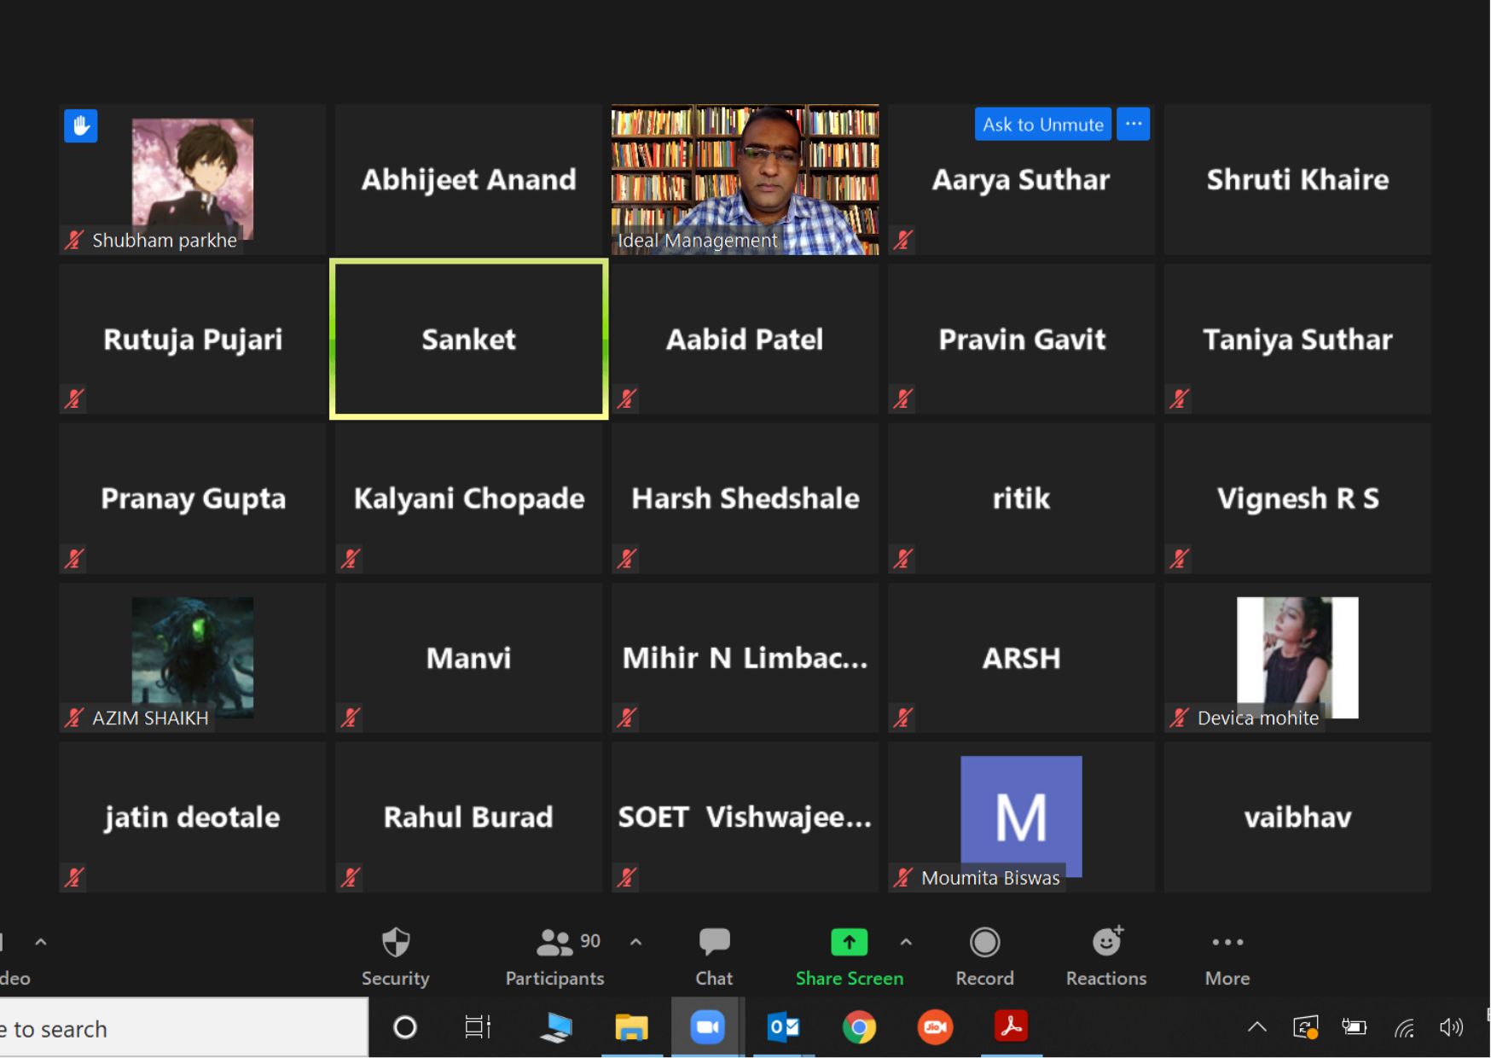Image resolution: width=1491 pixels, height=1058 pixels.
Task: Click muted mic icon beside AZIM SHAIKH
Action: coord(74,718)
